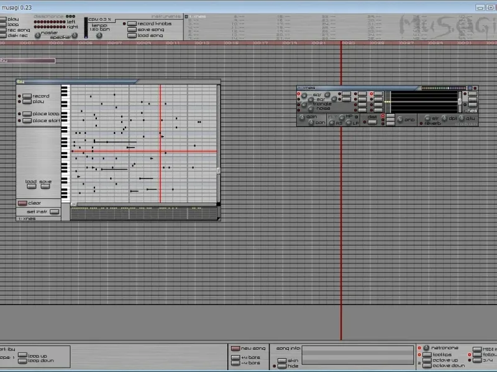The image size is (497, 372).
Task: Click the load song button
Action: (x=132, y=35)
